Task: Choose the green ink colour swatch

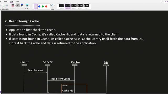Action: click(43, 7)
